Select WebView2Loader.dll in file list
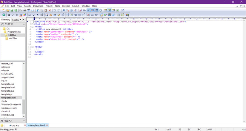Viewport: 246px width, 131px height. point(11,104)
